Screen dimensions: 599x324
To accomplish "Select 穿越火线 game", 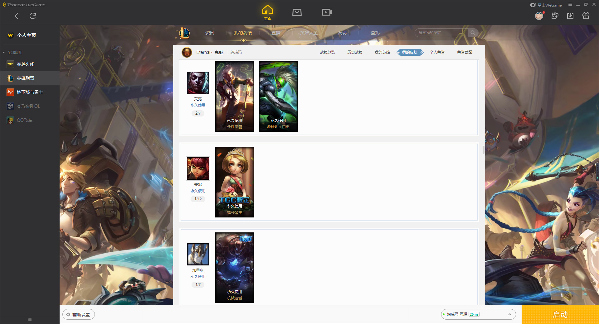I will pos(30,64).
